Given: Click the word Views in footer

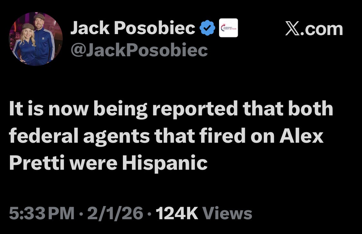Looking at the screenshot, I should pos(228,213).
